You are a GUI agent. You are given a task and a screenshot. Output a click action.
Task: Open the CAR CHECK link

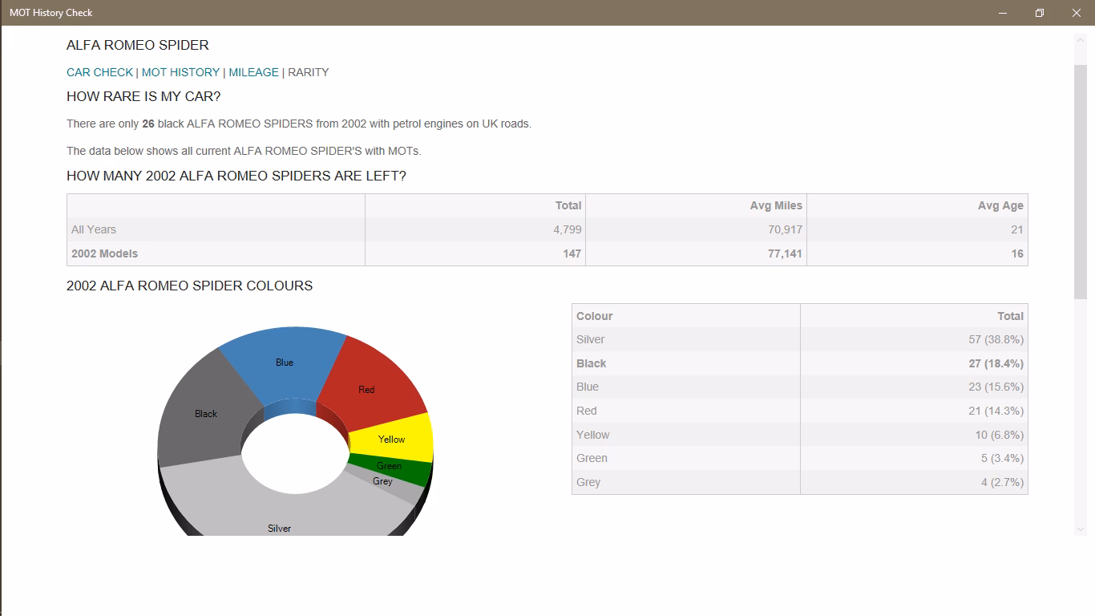point(99,72)
